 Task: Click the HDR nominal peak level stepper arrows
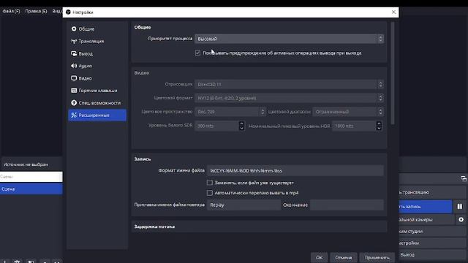[x=379, y=126]
